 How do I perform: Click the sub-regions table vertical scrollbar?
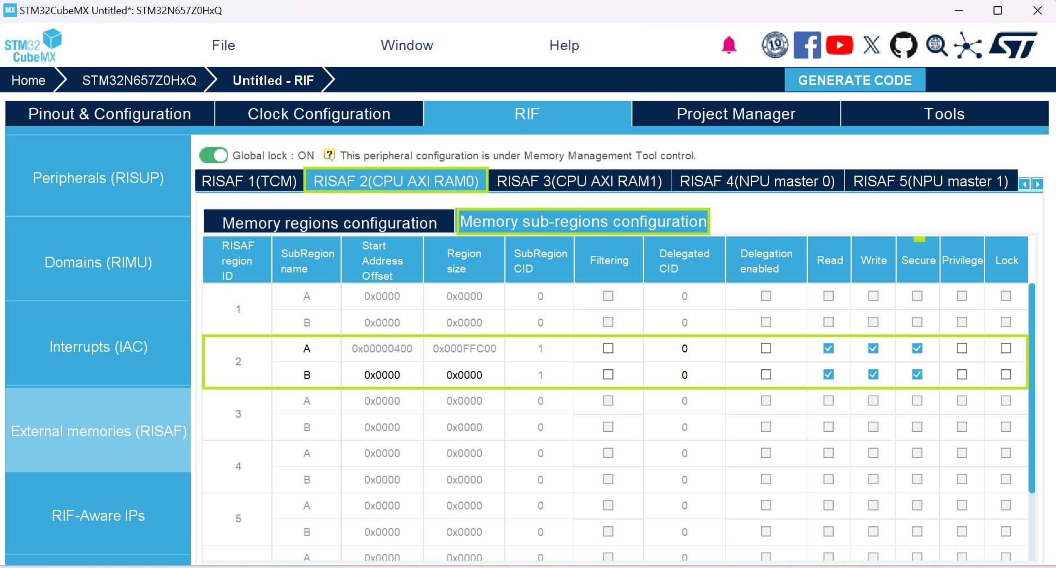(x=1032, y=388)
